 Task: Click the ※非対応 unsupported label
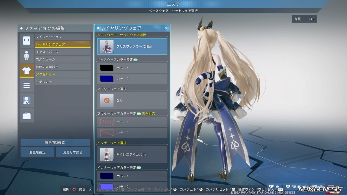148,114
